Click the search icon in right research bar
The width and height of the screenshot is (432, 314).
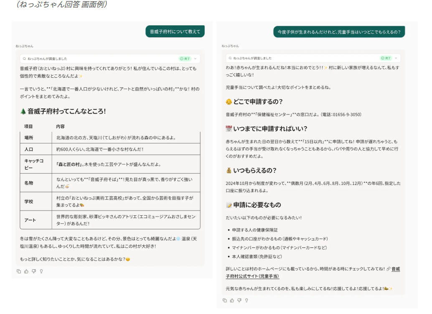[x=230, y=59]
